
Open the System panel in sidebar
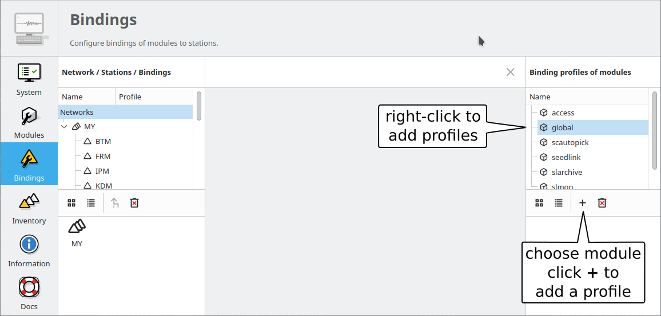(x=29, y=79)
